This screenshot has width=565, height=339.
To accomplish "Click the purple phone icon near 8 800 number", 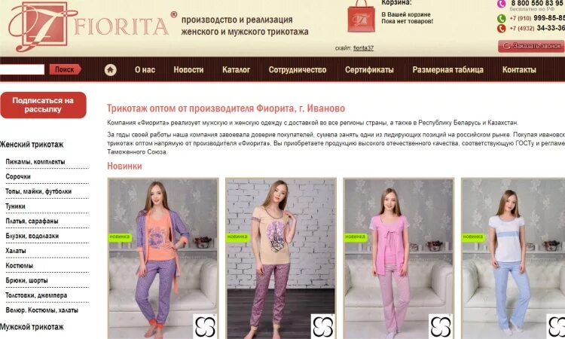I will pyautogui.click(x=501, y=4).
